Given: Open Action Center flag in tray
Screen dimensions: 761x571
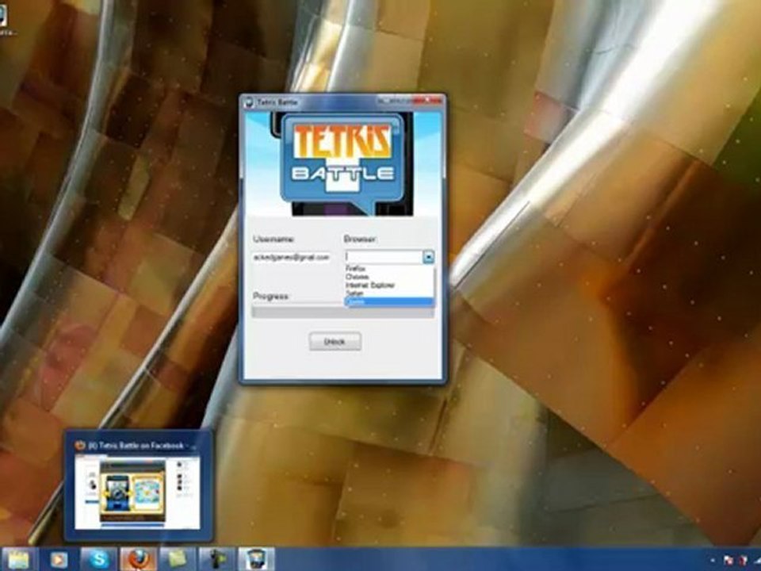Looking at the screenshot, I should [728, 561].
